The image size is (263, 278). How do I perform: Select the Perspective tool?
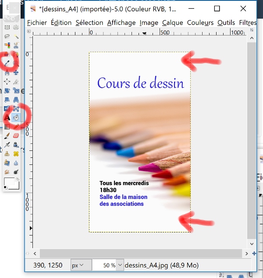click(16, 100)
